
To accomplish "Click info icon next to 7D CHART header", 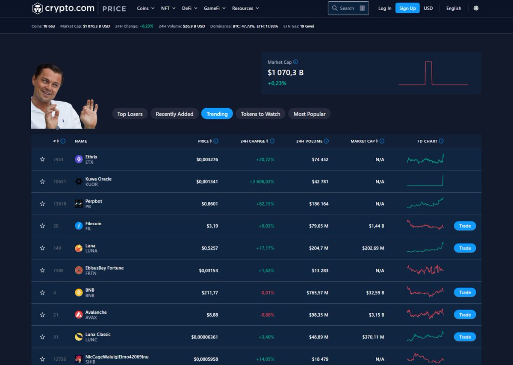I will click(x=441, y=141).
